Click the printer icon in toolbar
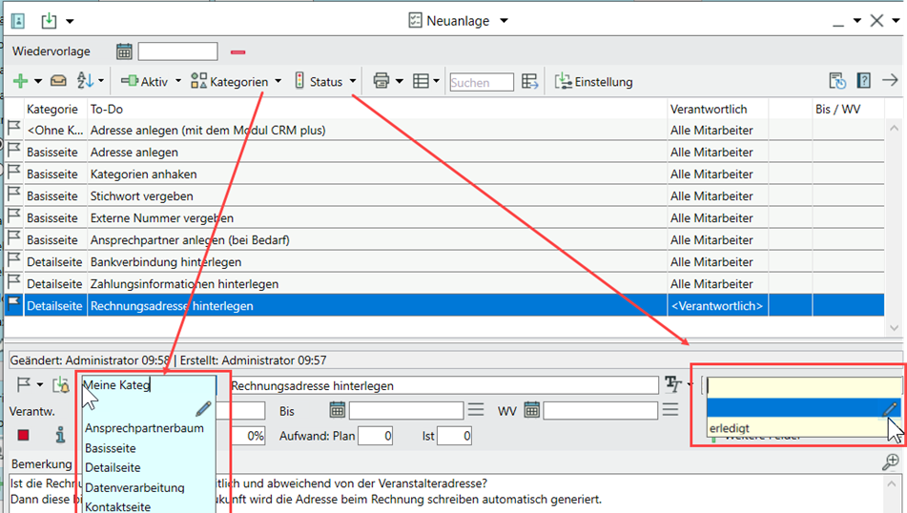 [x=381, y=82]
